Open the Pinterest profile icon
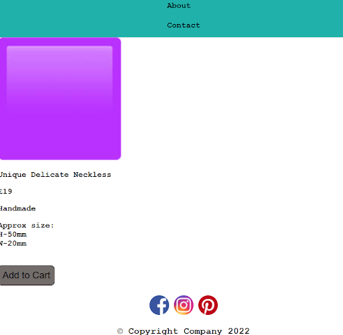Screen dimensions: 343x335 (x=208, y=305)
